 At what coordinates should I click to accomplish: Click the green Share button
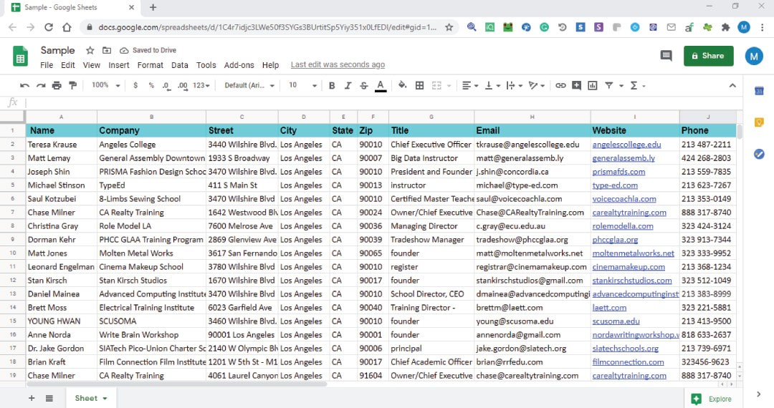click(x=708, y=56)
